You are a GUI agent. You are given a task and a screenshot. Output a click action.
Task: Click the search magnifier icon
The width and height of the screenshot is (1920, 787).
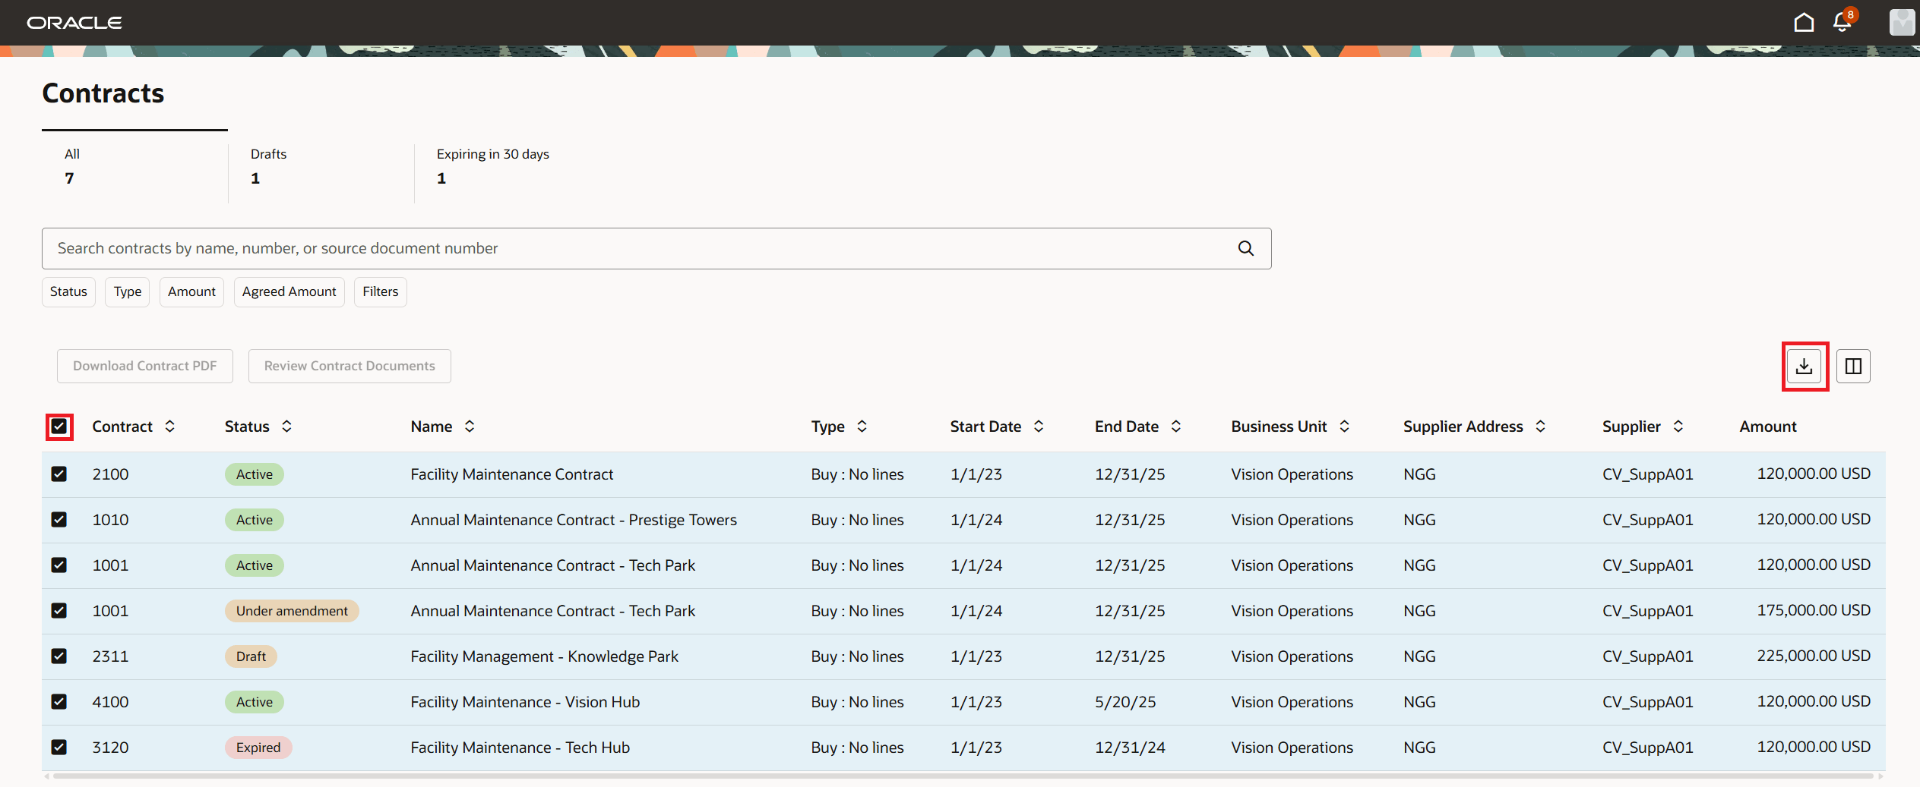(1245, 248)
